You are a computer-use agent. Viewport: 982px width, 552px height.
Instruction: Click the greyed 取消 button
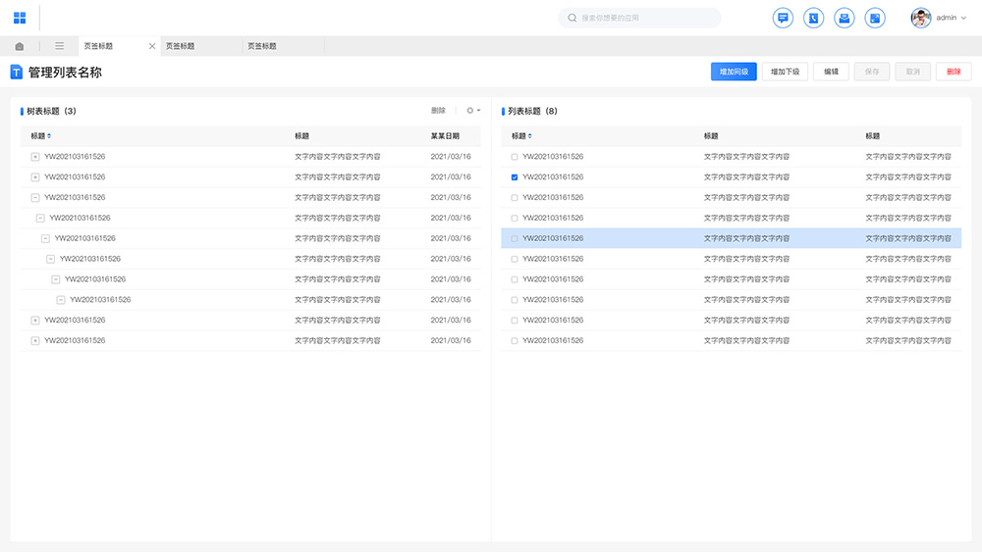click(913, 72)
